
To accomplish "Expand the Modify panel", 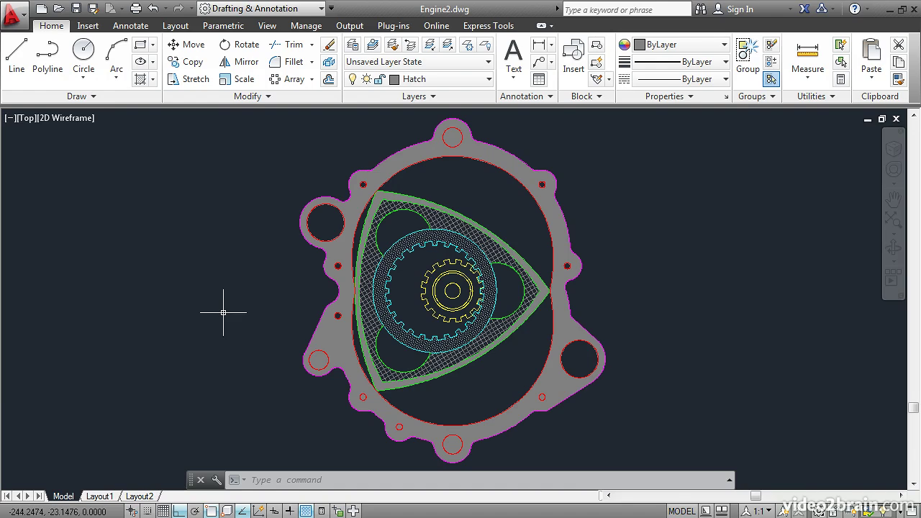I will [x=253, y=96].
